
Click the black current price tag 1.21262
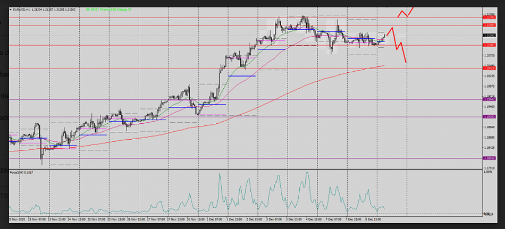tap(489, 35)
